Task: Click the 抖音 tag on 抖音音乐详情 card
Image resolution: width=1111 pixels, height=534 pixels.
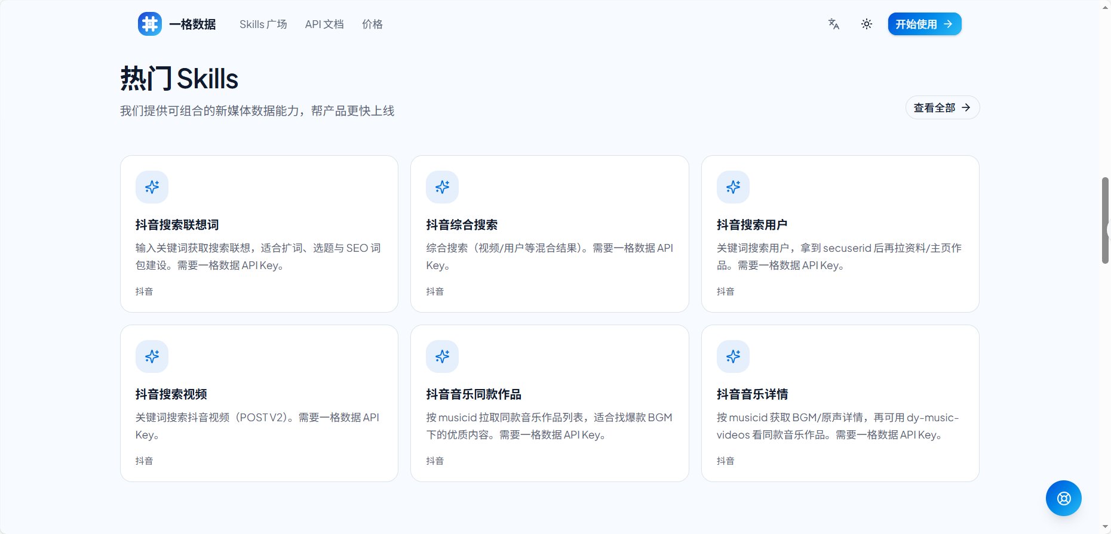Action: [726, 461]
